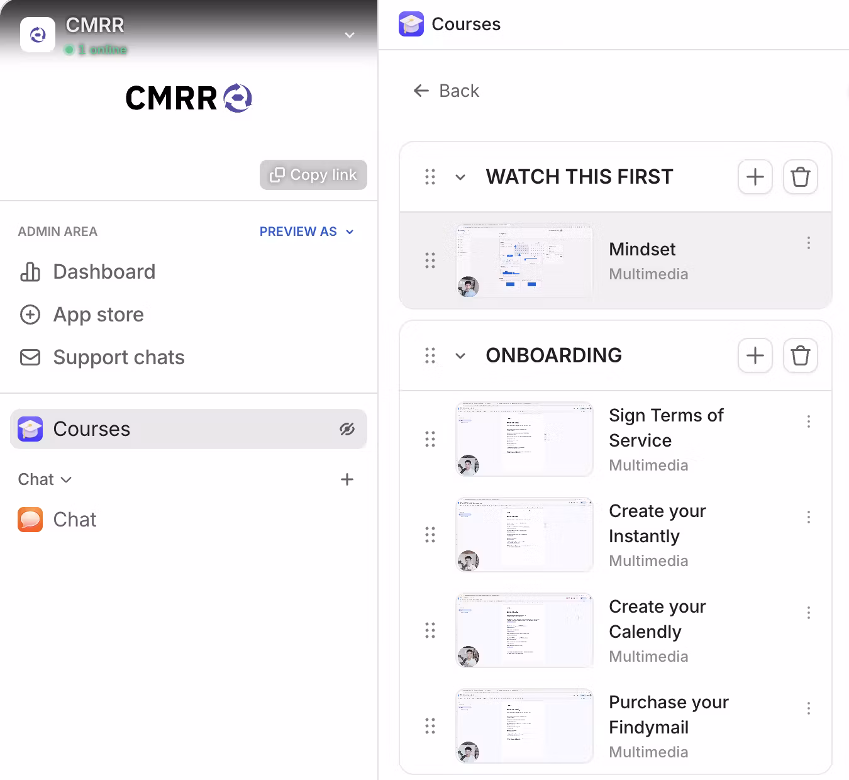Image resolution: width=849 pixels, height=780 pixels.
Task: Click the Copy link button
Action: (313, 175)
